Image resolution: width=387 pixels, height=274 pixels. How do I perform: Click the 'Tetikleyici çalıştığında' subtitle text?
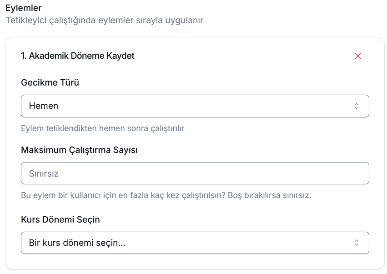point(104,20)
